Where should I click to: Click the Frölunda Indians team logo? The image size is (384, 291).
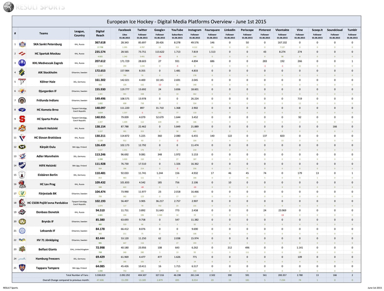coord(22,100)
